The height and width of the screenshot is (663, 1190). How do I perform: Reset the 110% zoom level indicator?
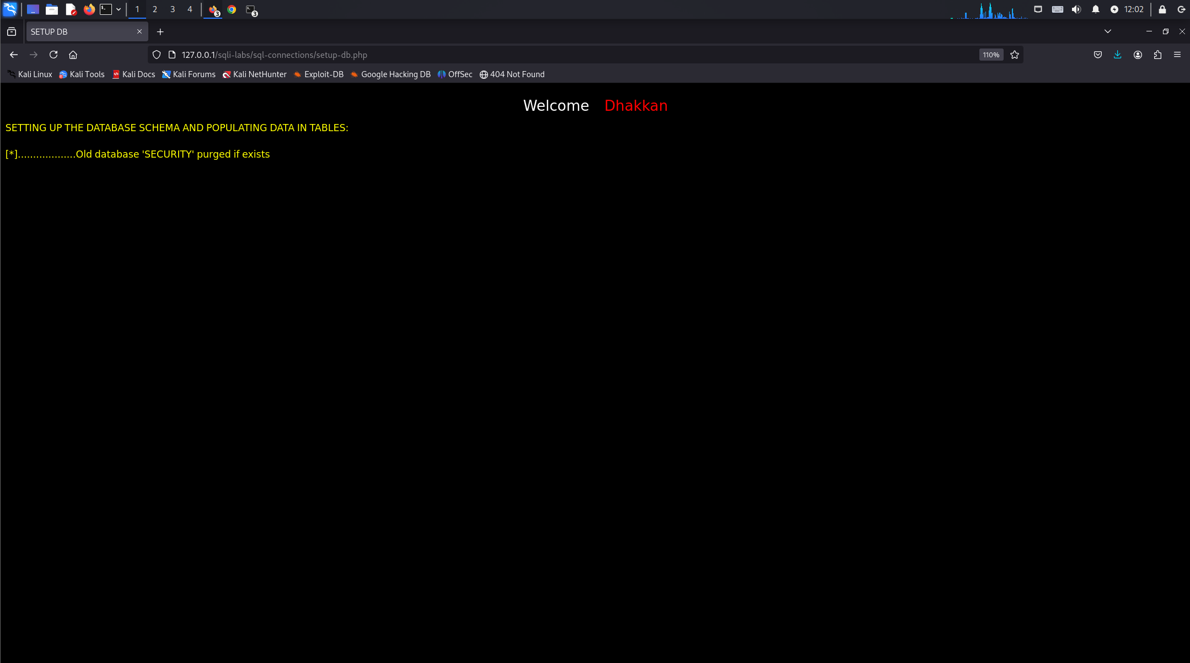tap(990, 55)
